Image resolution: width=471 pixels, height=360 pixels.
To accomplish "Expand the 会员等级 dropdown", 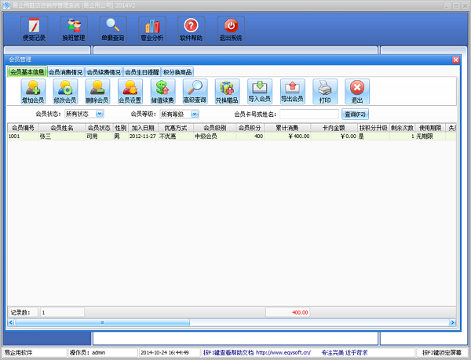I will point(195,114).
